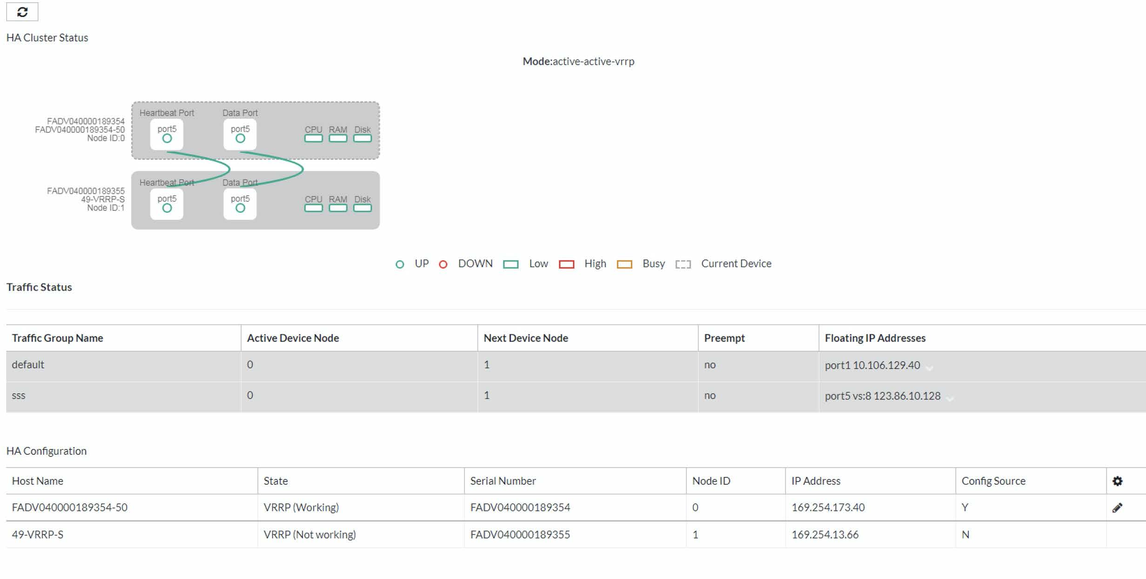Click the Traffic Group Name column header
Viewport: 1146px width, 579px height.
pyautogui.click(x=57, y=338)
